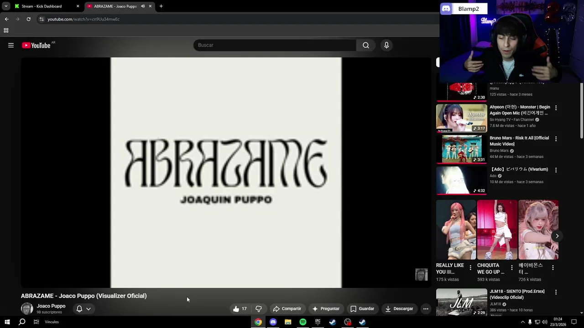Open Joaco Puppo channel name link

(x=51, y=306)
